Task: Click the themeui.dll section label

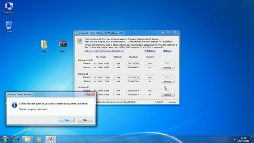Action: [x=83, y=74]
